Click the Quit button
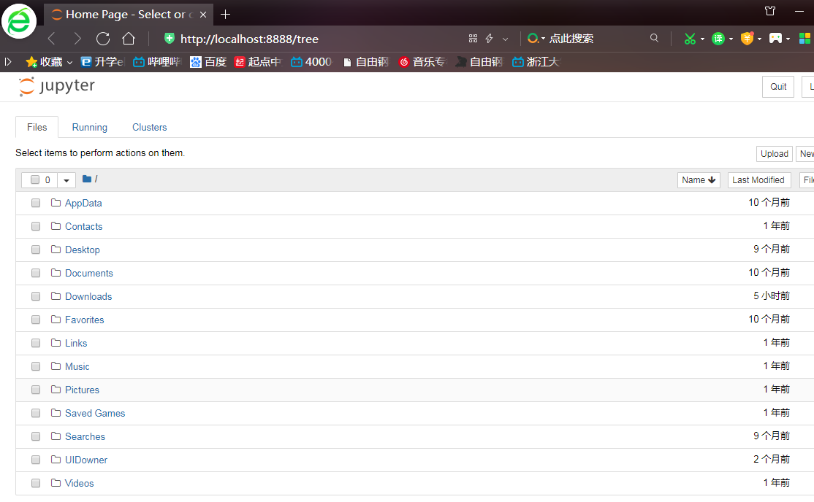Viewport: 814px width, 502px height. (x=778, y=87)
